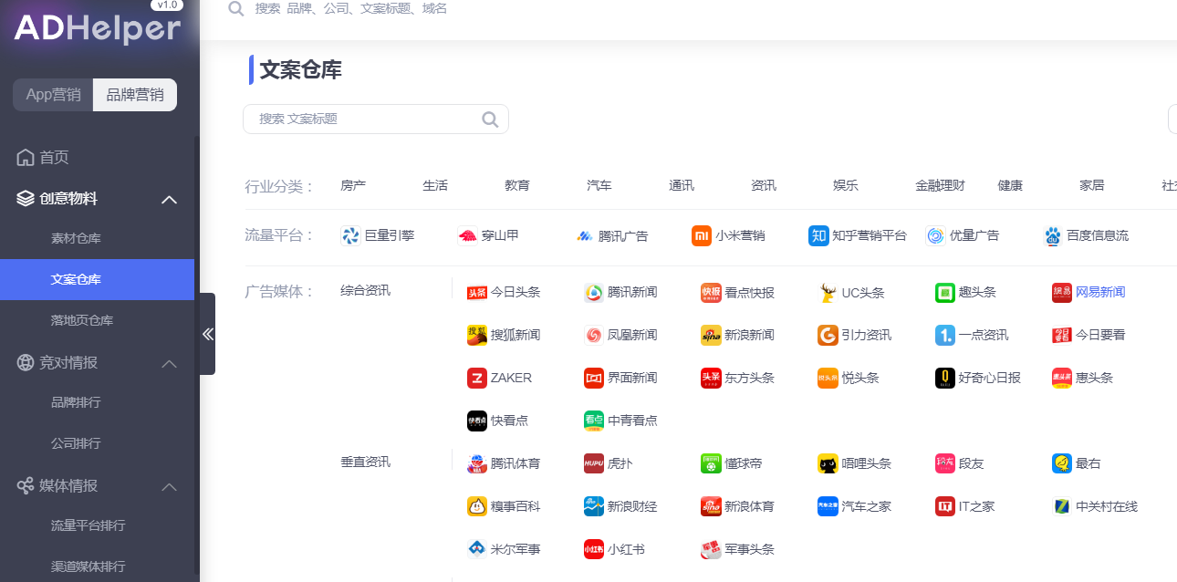Filter by the 教育 industry category

tap(517, 184)
